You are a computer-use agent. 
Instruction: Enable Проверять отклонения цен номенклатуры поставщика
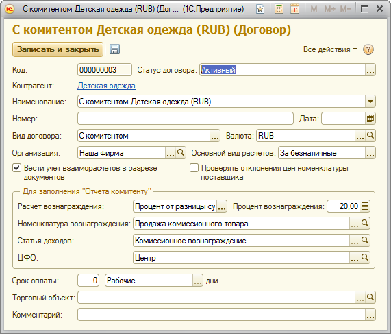[x=194, y=168]
